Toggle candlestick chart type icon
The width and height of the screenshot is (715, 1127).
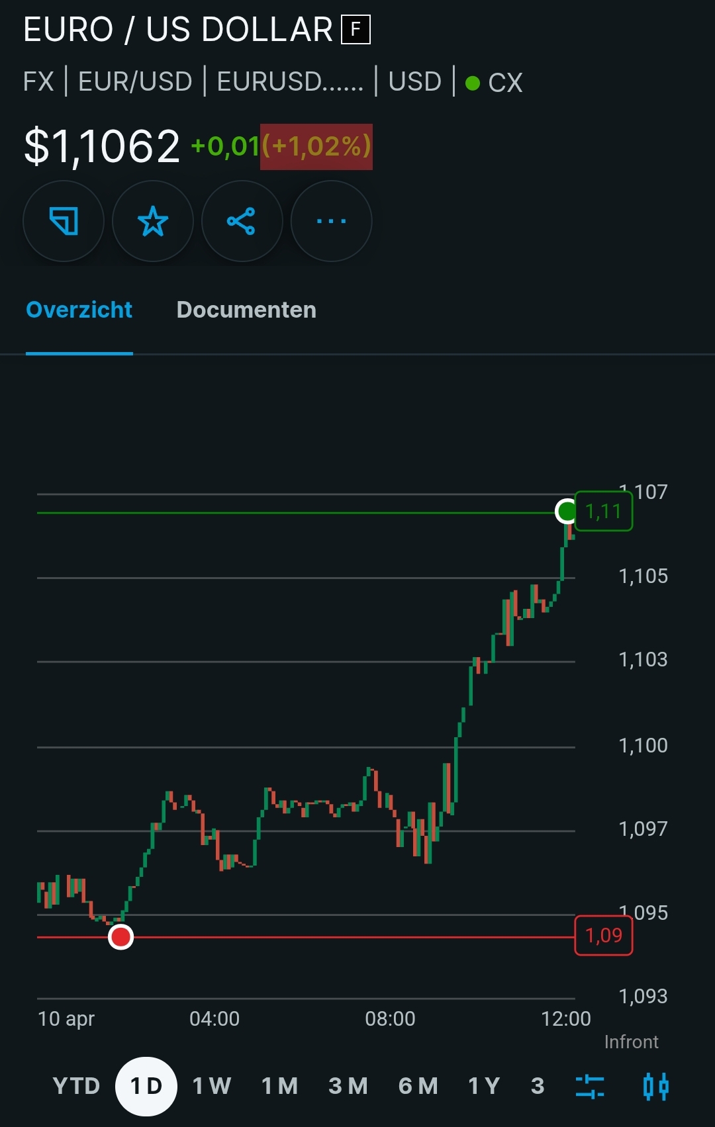[656, 1086]
